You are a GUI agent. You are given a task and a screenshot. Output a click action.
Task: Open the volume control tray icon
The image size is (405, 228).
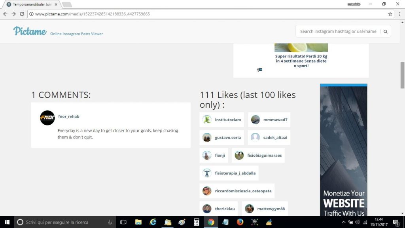(358, 222)
